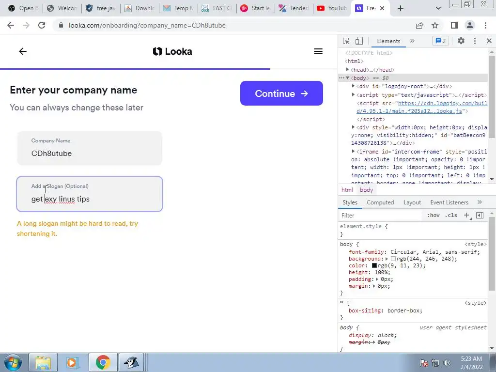Click the new tab plus button

[x=401, y=8]
